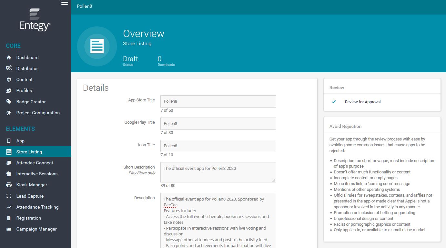Click the Draft status text
This screenshot has width=446, height=248.
(x=130, y=59)
